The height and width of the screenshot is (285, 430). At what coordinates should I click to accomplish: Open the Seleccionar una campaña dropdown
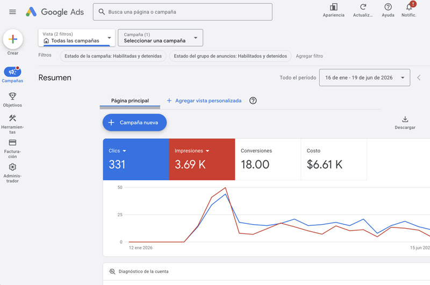(160, 38)
